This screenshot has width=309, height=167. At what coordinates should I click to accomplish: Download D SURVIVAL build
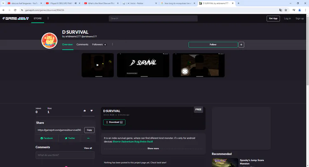coord(114,122)
